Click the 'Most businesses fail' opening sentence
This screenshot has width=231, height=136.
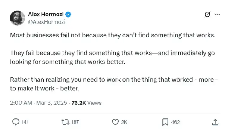[x=113, y=35]
